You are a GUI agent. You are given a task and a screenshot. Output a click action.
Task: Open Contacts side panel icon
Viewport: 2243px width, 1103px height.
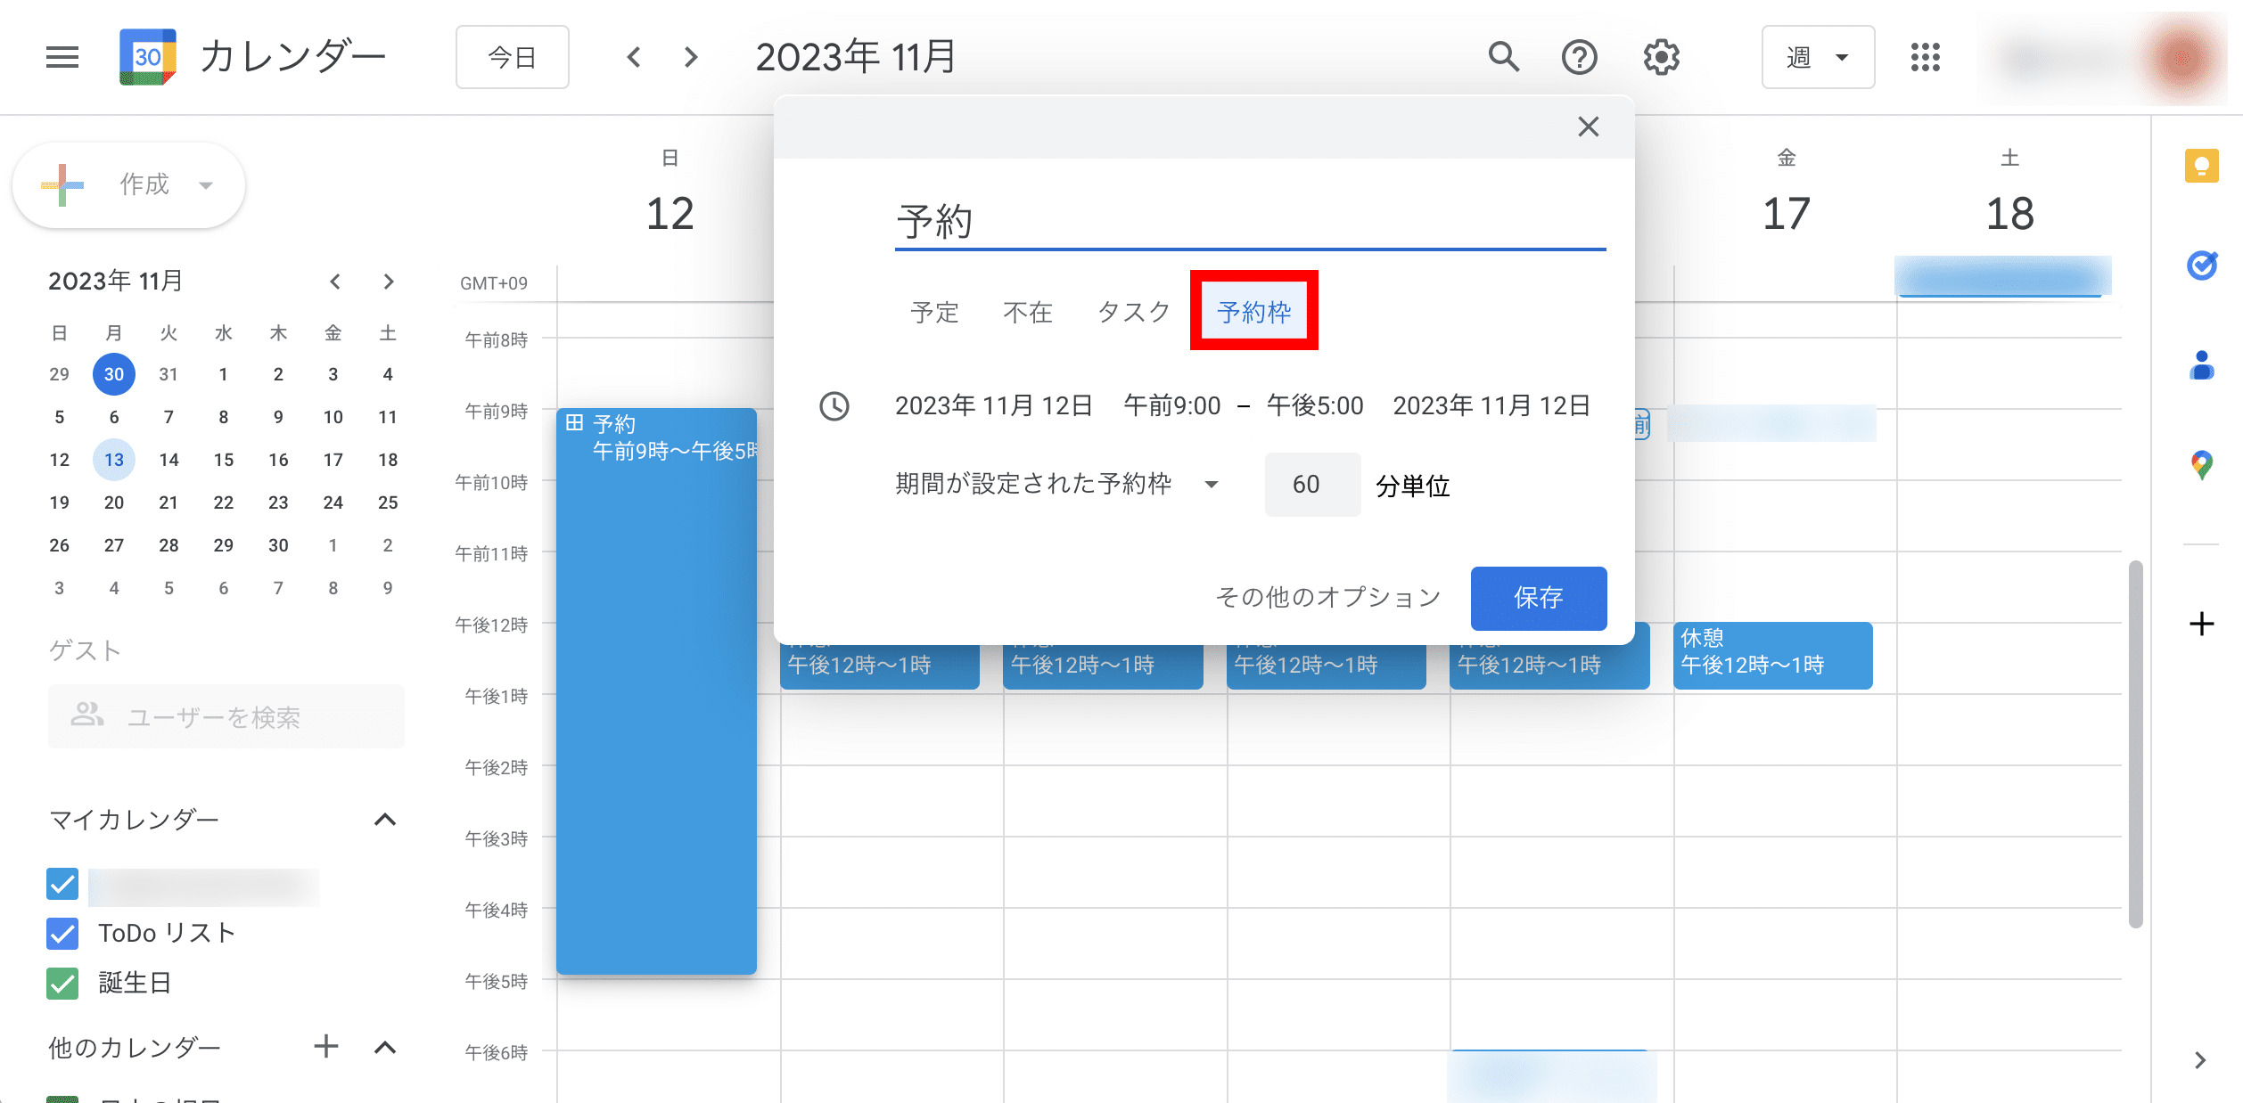2201,365
